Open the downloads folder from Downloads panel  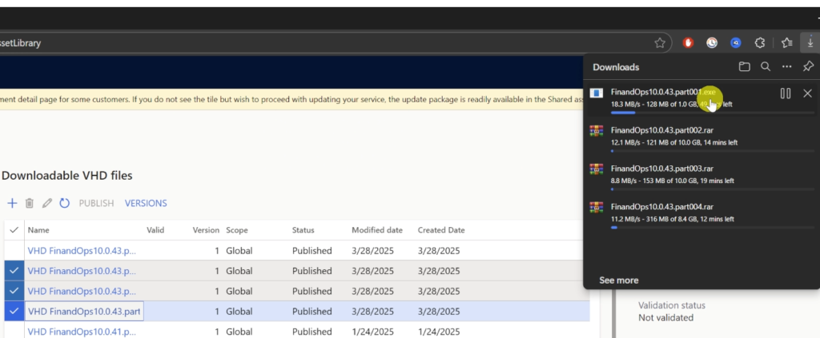coord(744,67)
